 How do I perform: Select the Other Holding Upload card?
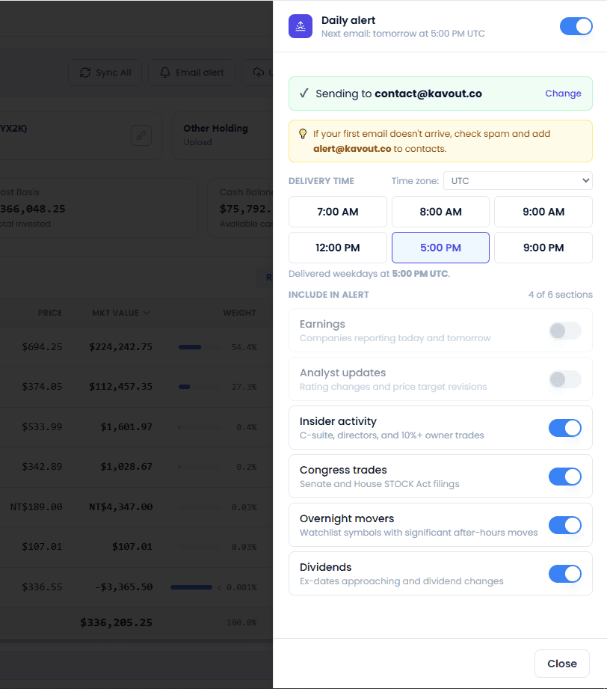(x=222, y=135)
